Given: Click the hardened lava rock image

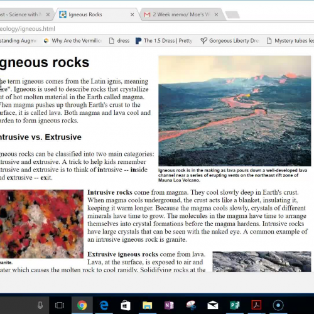Looking at the screenshot, I should point(262,261).
